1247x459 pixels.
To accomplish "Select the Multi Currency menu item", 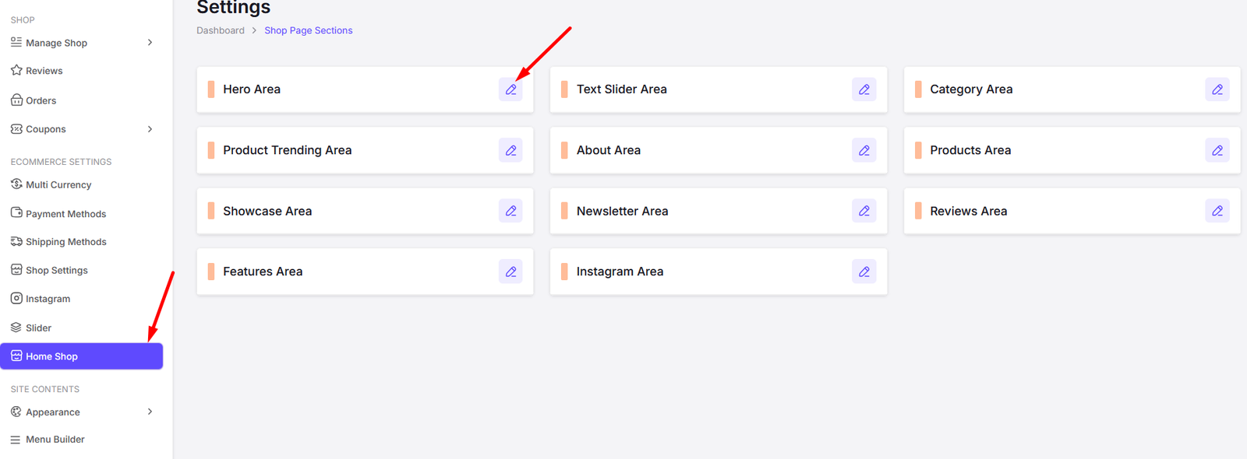I will click(x=58, y=185).
